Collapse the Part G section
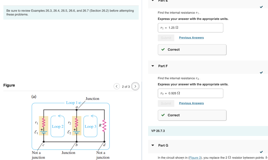The image size is (268, 160). click(x=153, y=145)
